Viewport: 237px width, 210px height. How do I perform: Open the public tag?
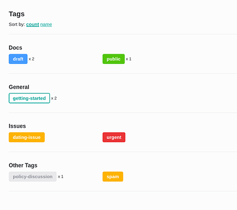pos(113,59)
